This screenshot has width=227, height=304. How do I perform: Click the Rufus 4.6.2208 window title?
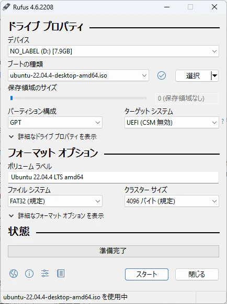click(33, 7)
